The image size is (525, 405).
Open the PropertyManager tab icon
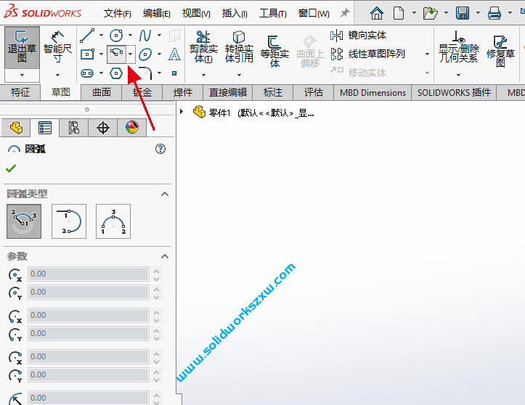[45, 128]
